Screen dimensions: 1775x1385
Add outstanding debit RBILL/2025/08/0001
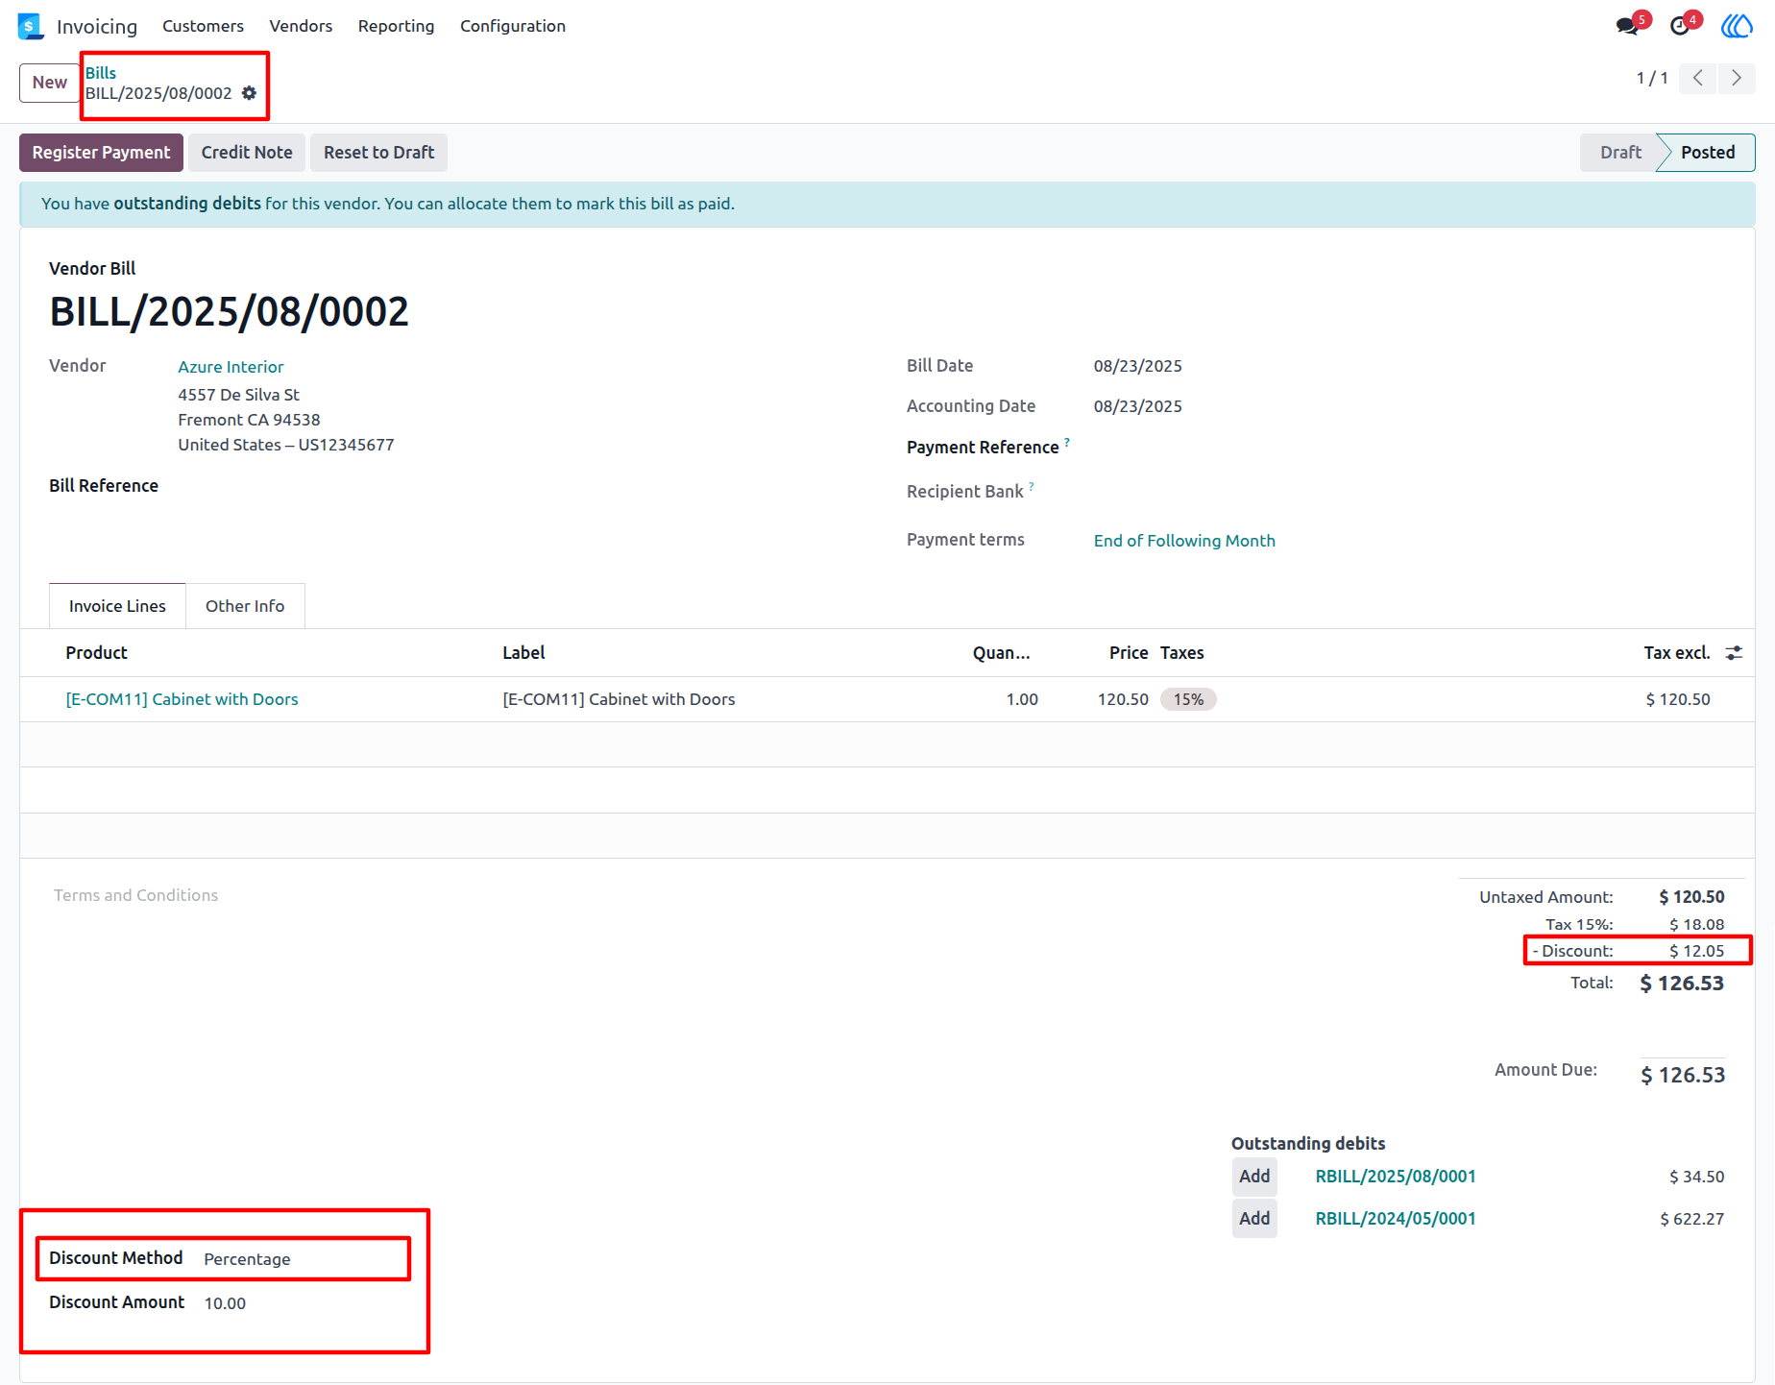1254,1177
